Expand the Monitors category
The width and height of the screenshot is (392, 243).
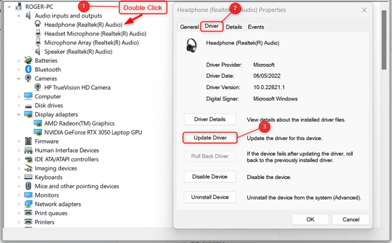click(19, 196)
